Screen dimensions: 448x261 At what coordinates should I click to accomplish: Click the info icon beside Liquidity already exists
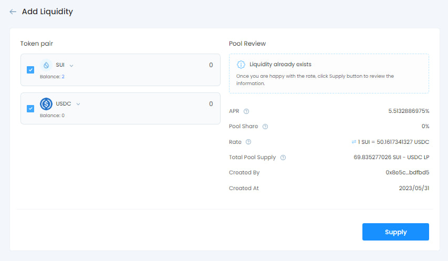point(241,65)
